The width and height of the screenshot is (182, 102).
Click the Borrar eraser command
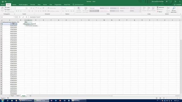[160, 12]
